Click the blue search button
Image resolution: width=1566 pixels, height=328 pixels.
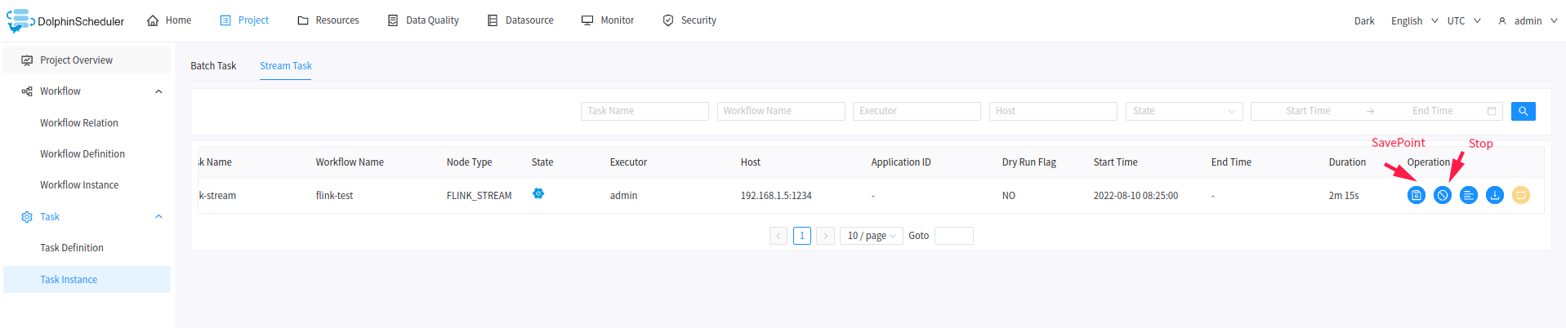click(x=1523, y=111)
